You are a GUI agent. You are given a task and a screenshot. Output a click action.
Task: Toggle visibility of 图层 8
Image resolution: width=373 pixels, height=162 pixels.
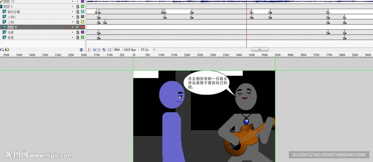[72, 27]
